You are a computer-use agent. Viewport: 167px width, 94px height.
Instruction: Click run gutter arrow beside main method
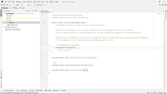point(45,23)
